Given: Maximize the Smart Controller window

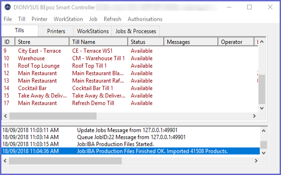Looking at the screenshot, I should coord(249,7).
